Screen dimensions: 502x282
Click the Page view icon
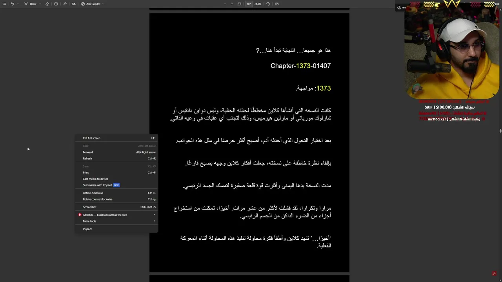[277, 4]
